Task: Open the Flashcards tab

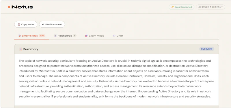Action: pyautogui.click(x=65, y=36)
